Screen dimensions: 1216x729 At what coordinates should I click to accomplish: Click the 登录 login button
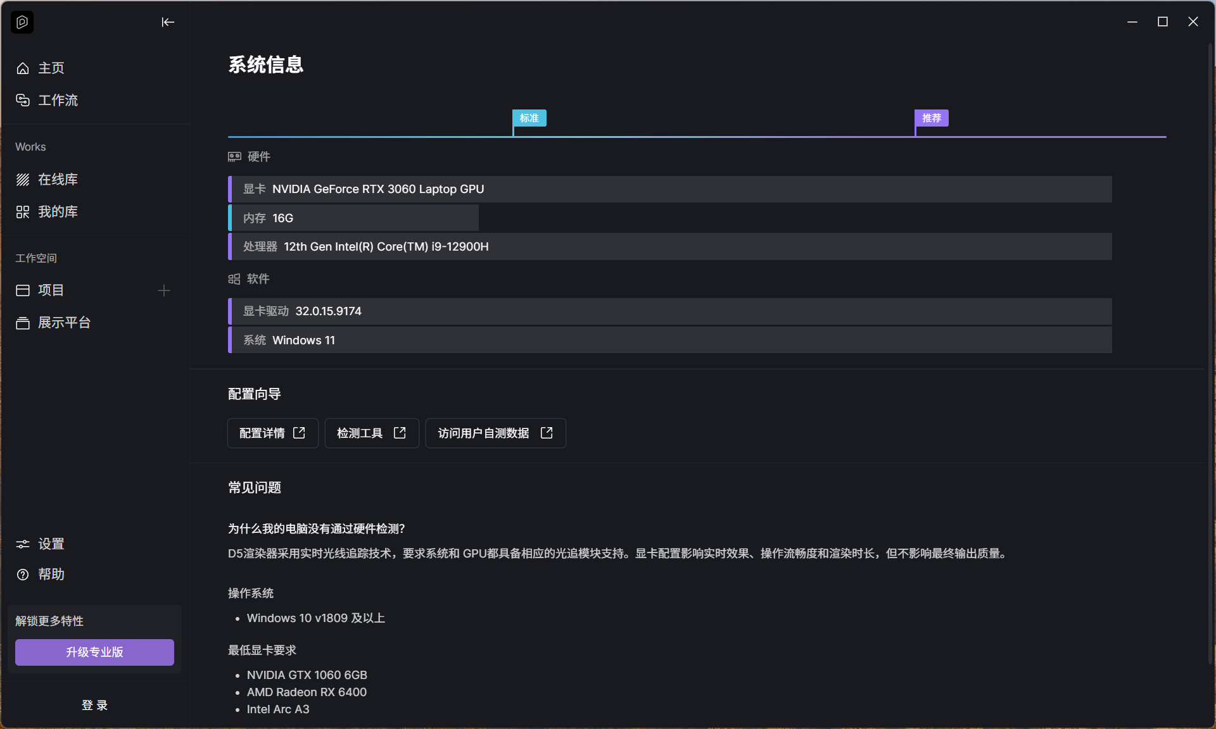pos(94,705)
